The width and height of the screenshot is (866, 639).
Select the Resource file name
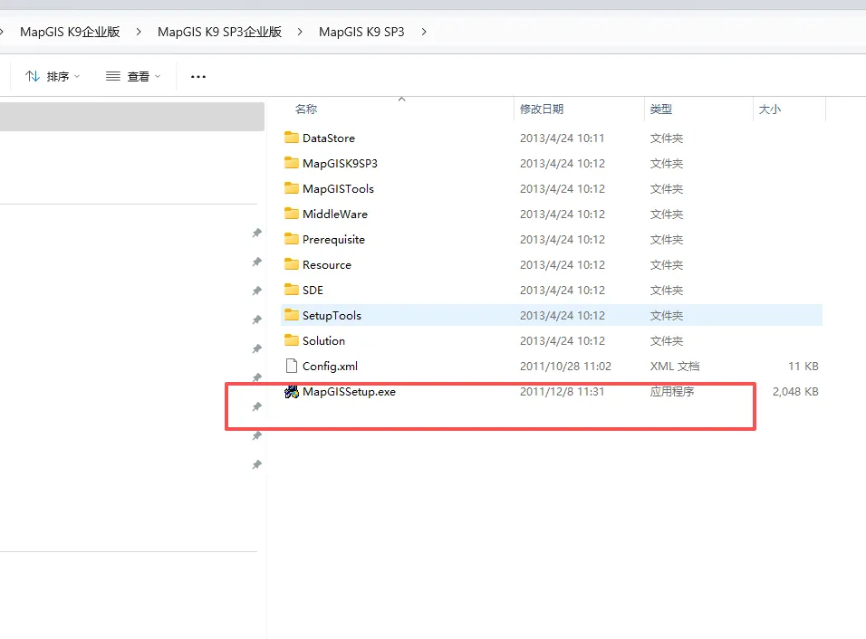coord(327,265)
